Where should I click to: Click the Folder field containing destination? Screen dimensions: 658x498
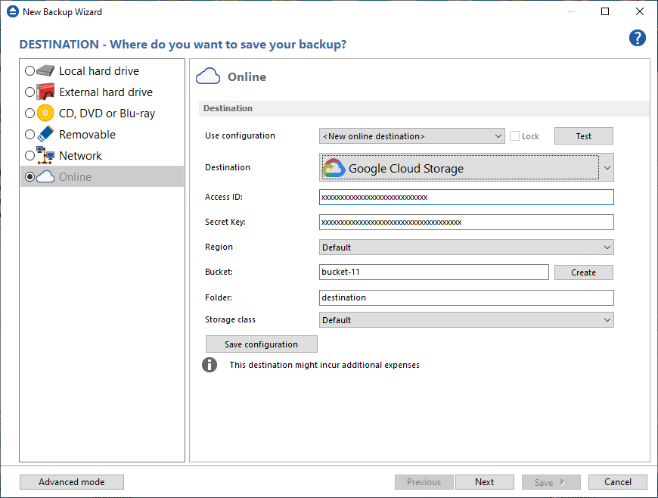(x=466, y=297)
